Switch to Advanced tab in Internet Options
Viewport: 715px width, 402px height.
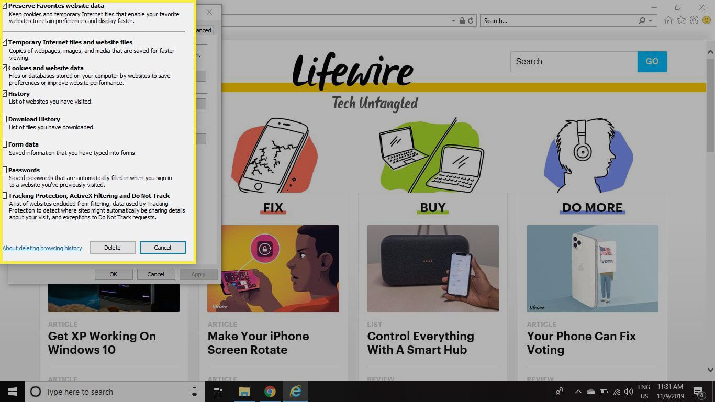tap(203, 30)
